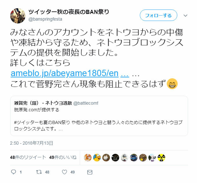Image resolution: width=197 pixels, height=183 pixels.
Task: Click the reply speech bubble icon
Action: pyautogui.click(x=14, y=172)
